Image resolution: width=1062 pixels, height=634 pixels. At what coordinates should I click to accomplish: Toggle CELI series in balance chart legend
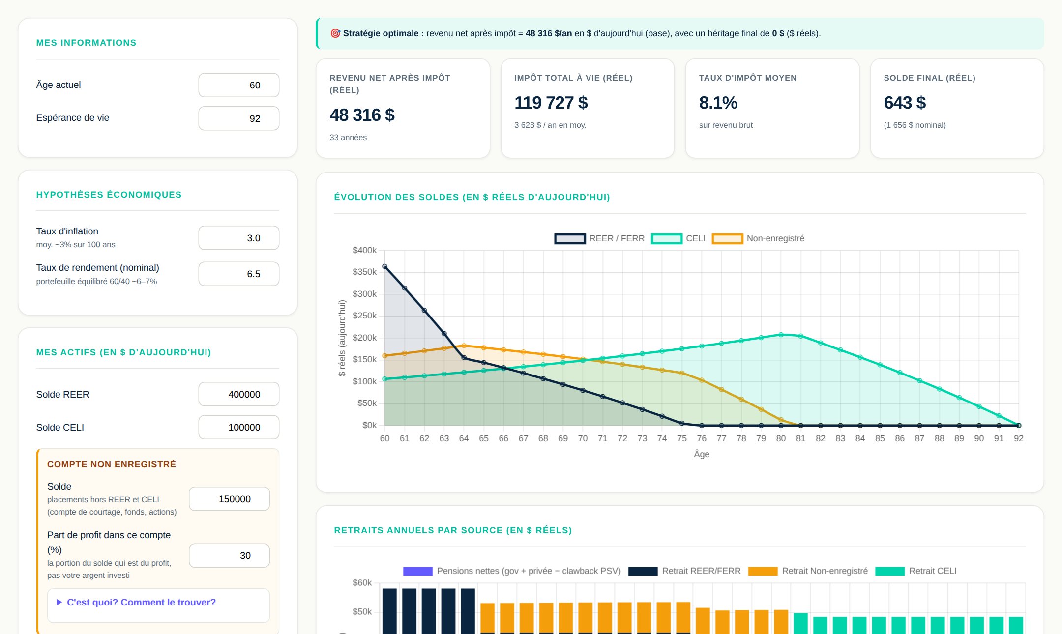667,239
